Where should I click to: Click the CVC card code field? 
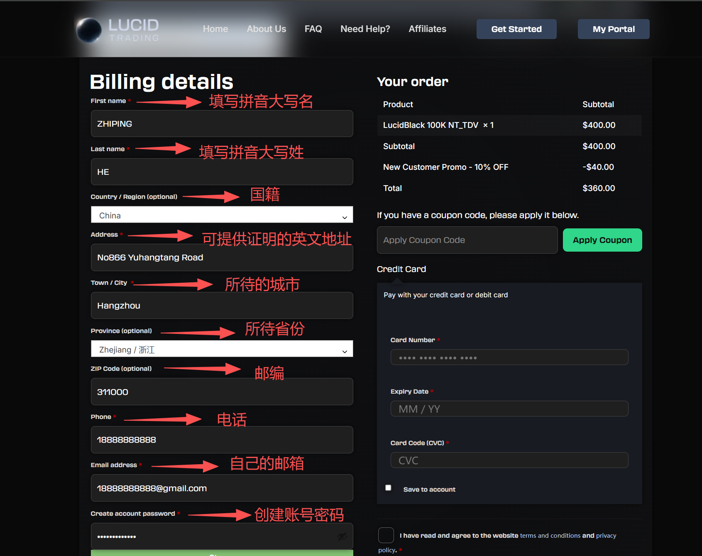[509, 460]
